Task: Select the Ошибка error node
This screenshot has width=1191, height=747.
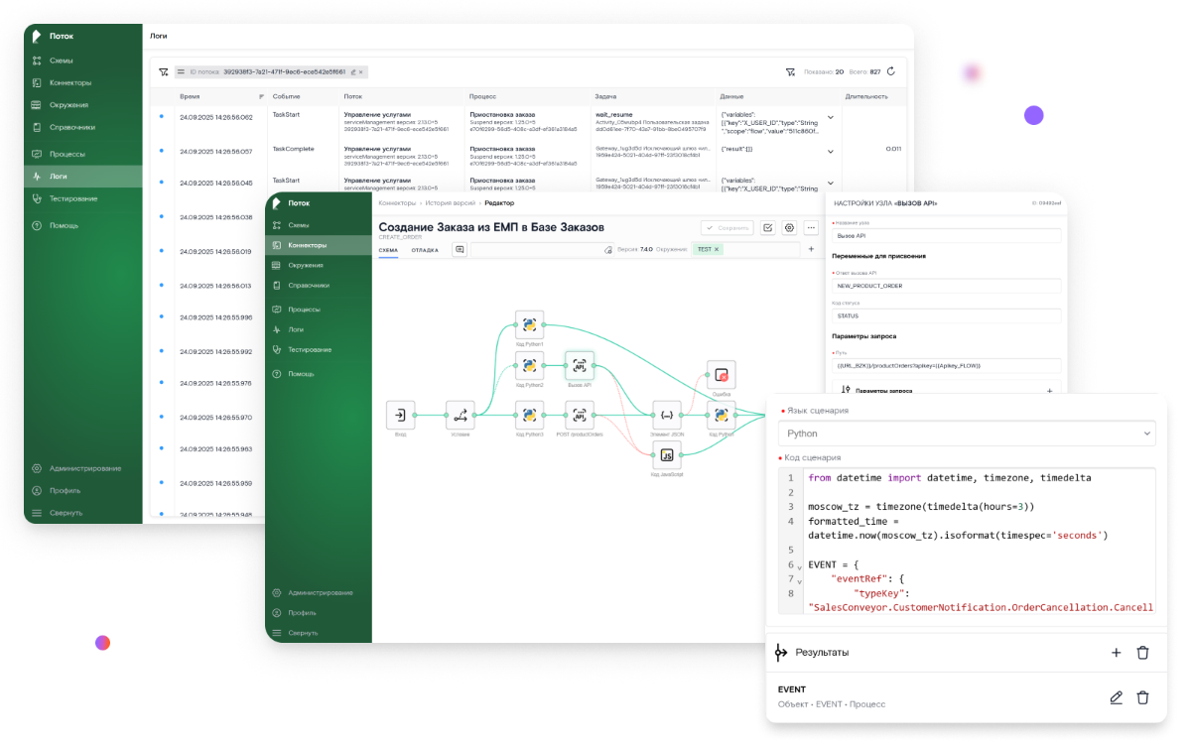Action: click(x=722, y=375)
